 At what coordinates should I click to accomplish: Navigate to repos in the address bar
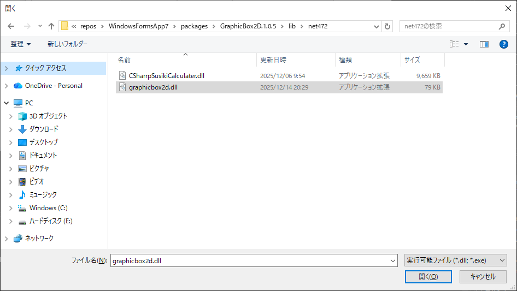coord(89,26)
